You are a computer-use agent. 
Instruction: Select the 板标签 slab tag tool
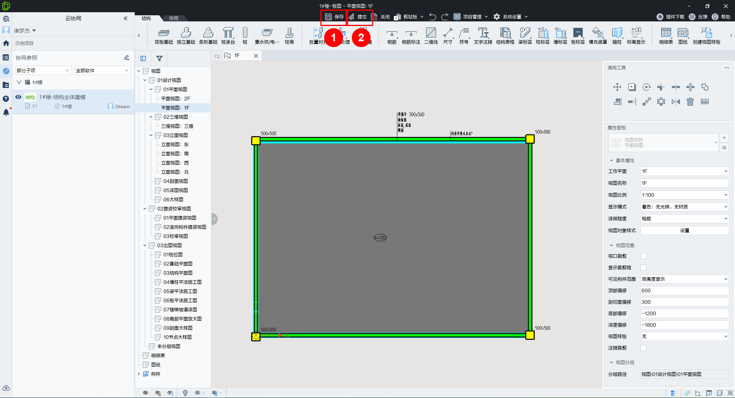coord(578,36)
